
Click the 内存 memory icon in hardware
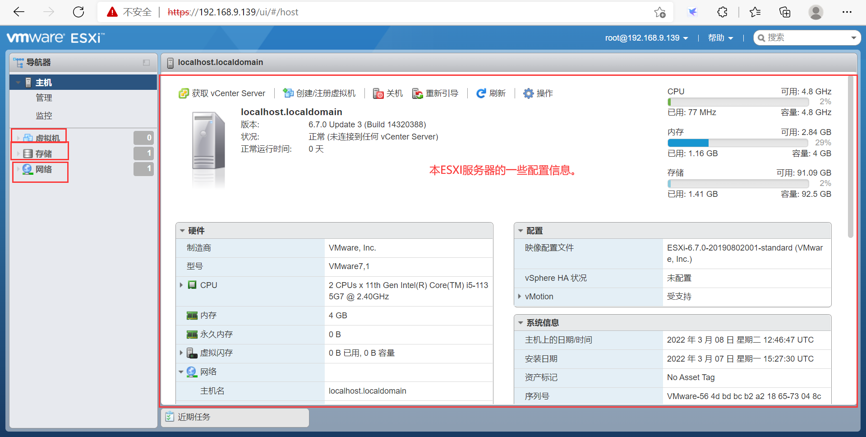192,316
